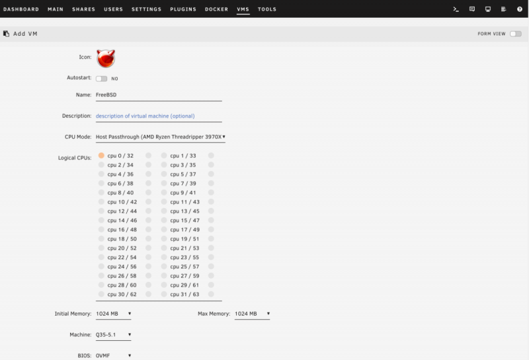Go to the Plugins tab
Screen dimensions: 529x360
pyautogui.click(x=183, y=9)
